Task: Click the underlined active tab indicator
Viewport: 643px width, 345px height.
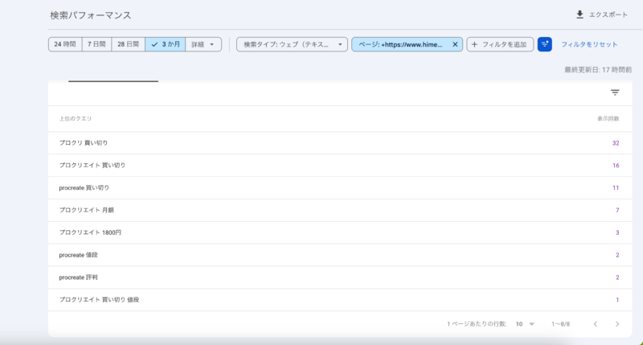Action: (x=113, y=81)
